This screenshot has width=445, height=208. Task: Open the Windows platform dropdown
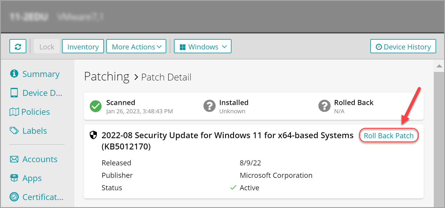[203, 46]
